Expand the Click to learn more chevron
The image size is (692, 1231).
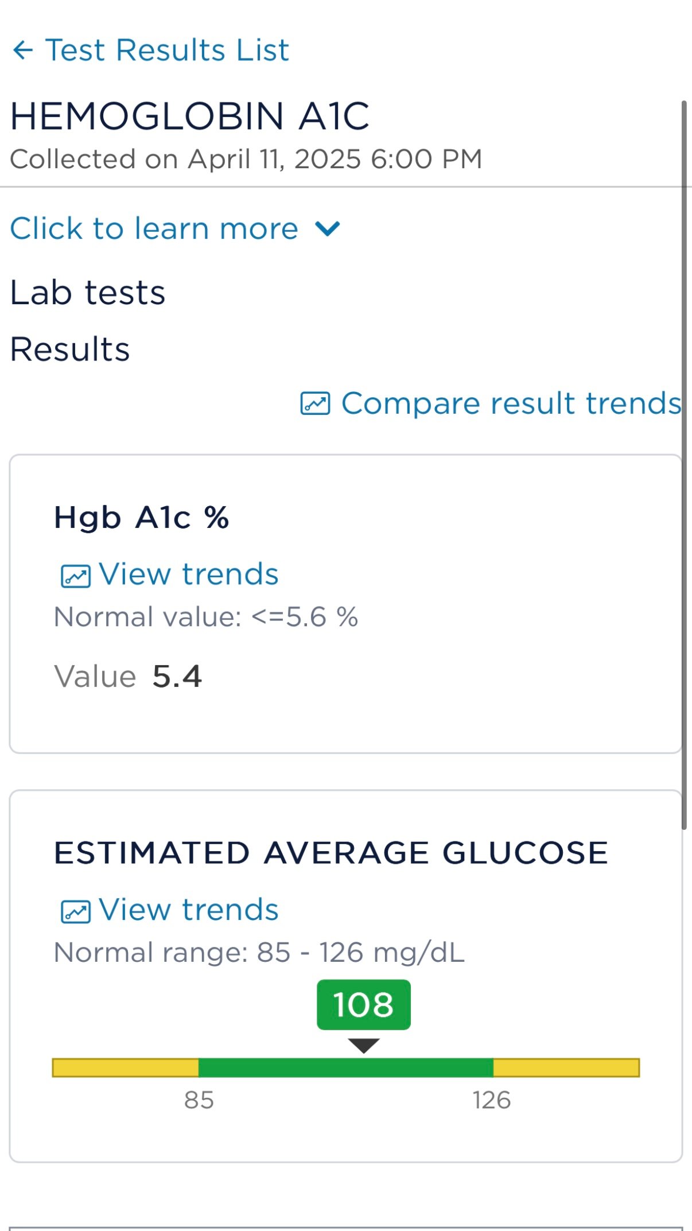[328, 229]
